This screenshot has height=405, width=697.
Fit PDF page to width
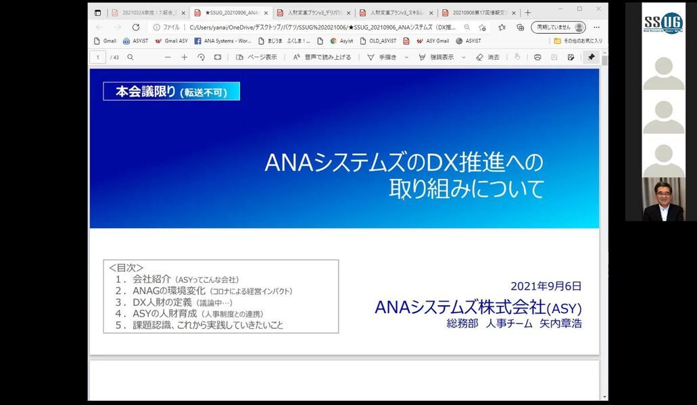(x=218, y=57)
